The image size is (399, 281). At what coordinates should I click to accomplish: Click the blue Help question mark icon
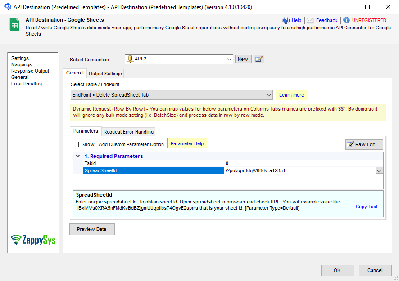[286, 20]
